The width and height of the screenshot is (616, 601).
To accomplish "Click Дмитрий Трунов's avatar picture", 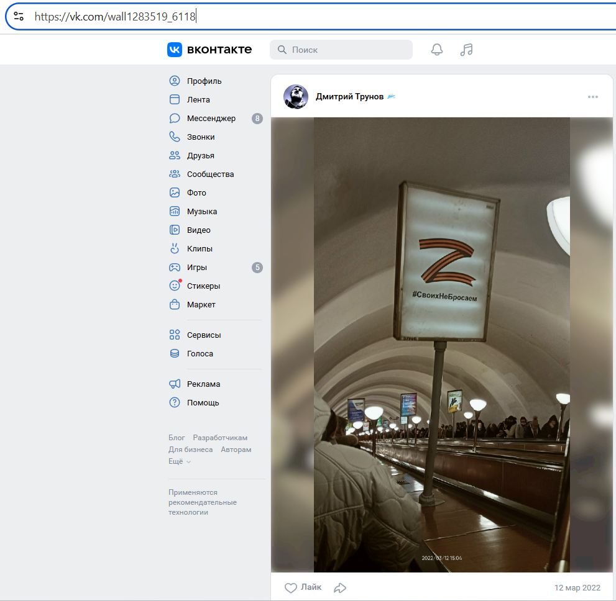I will point(296,97).
